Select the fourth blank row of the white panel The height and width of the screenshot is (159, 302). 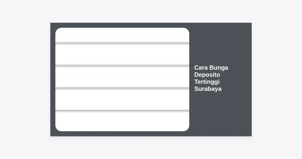[122, 99]
